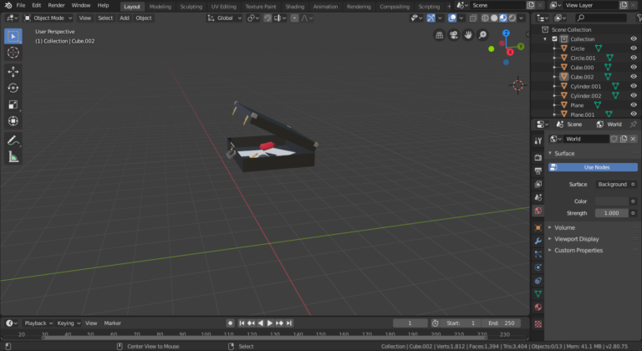
Task: Expand the Volume panel
Action: point(564,227)
